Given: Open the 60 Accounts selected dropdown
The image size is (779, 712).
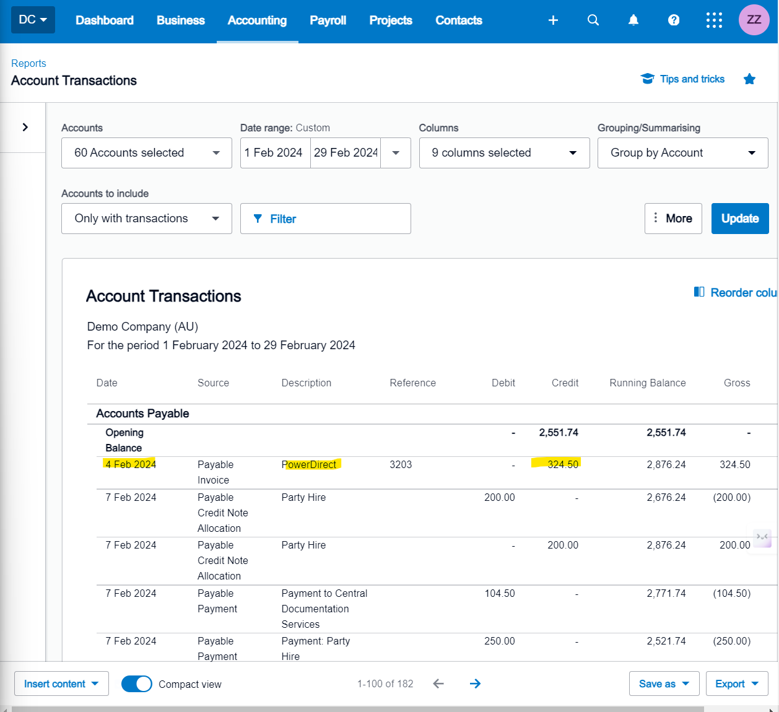Looking at the screenshot, I should pyautogui.click(x=147, y=153).
